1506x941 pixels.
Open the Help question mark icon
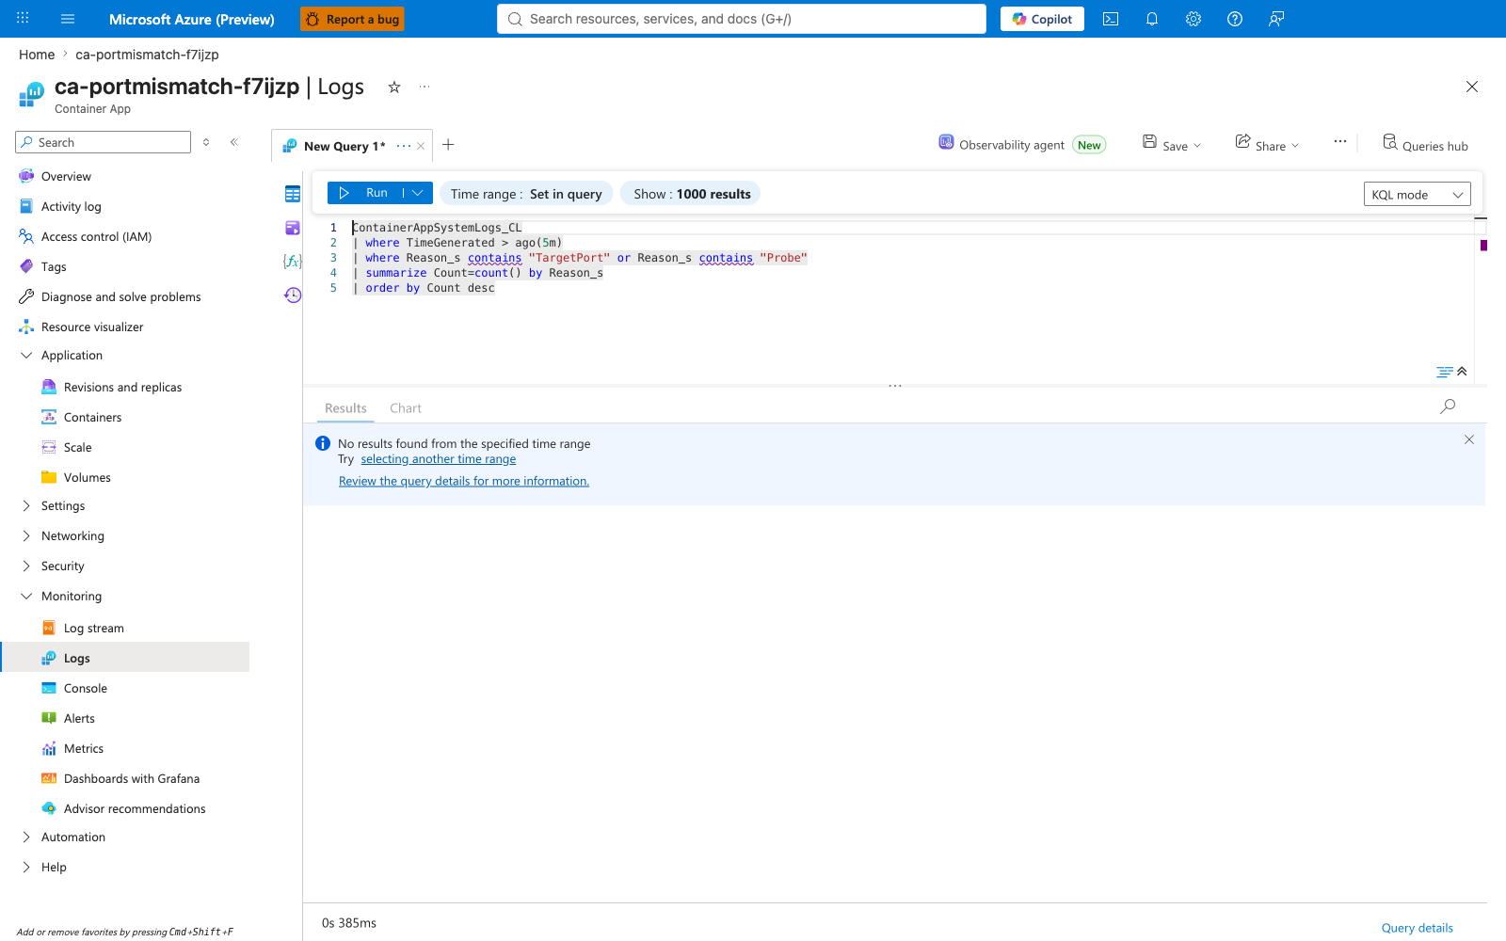(1235, 19)
